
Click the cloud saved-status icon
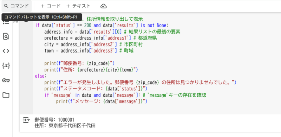(103, 6)
